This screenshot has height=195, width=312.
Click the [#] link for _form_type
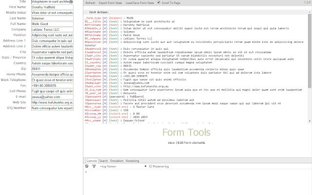tap(105, 18)
